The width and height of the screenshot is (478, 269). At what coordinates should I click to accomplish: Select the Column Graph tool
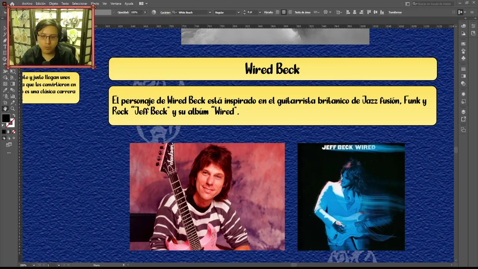[12, 96]
